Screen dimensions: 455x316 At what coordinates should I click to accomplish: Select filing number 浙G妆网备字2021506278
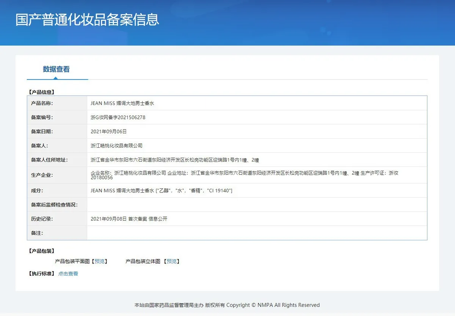118,117
